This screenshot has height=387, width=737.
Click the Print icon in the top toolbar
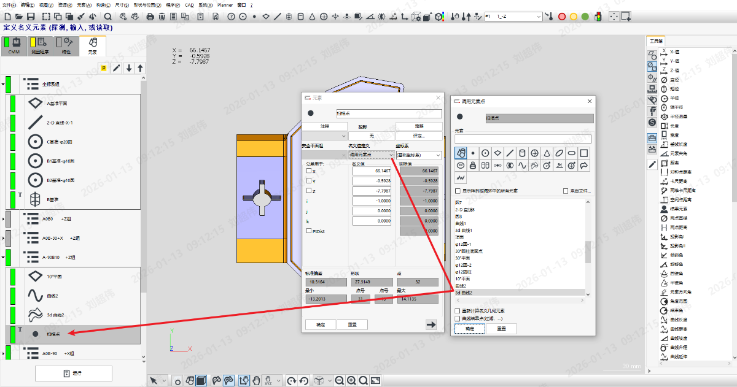tap(150, 17)
